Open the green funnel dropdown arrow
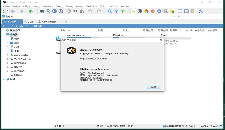This screenshot has width=225, height=130. [x=127, y=11]
